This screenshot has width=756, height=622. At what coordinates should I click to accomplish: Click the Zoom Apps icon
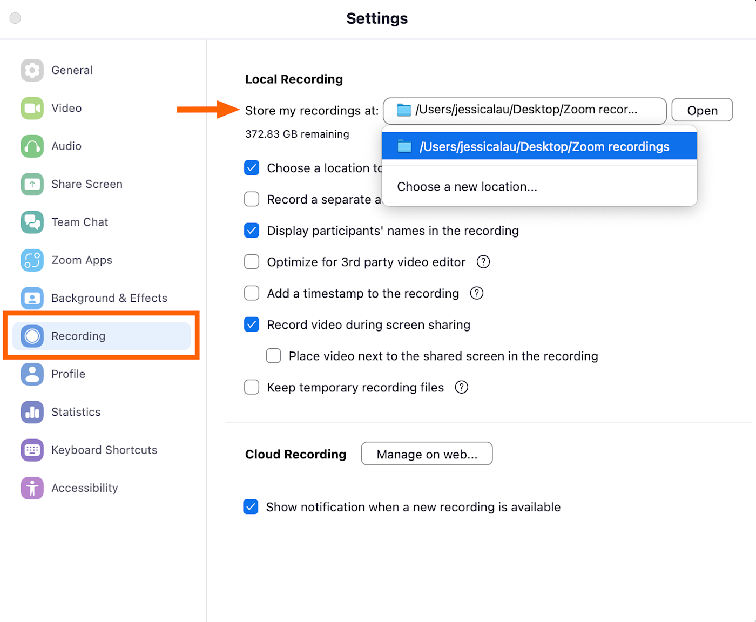click(32, 260)
